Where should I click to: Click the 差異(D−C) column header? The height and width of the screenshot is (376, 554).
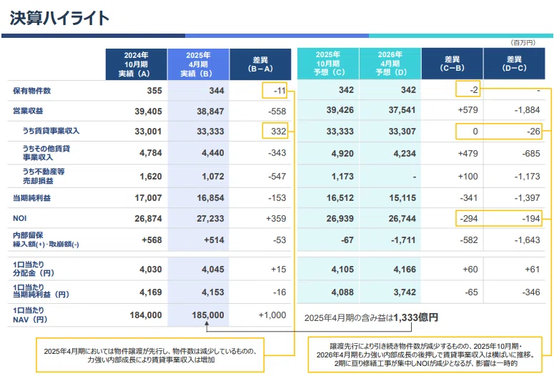[x=515, y=64]
